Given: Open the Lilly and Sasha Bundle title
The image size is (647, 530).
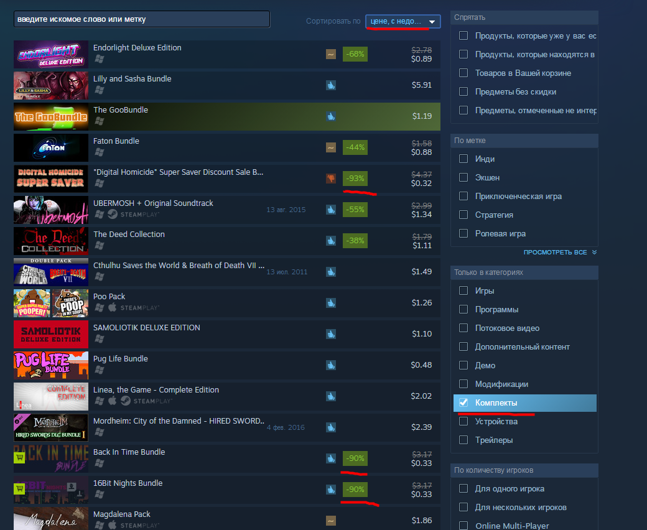Looking at the screenshot, I should point(132,78).
